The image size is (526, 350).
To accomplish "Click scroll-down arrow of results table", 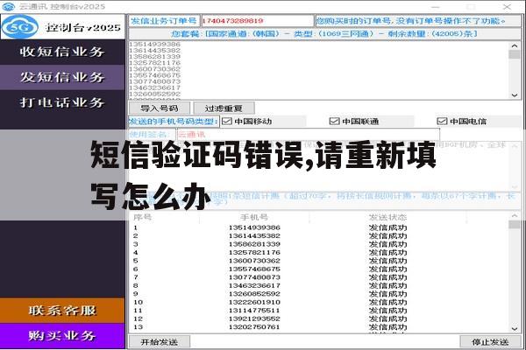I will click(515, 329).
